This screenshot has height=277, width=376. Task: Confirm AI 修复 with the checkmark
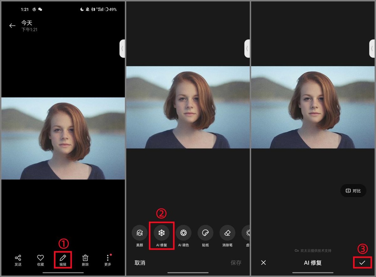362,263
